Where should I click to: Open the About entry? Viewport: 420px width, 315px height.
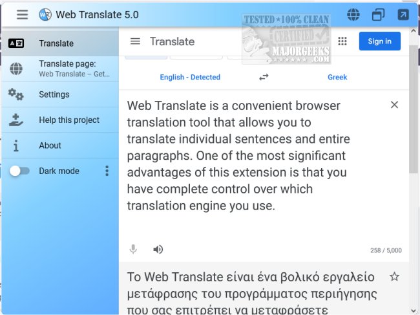tap(60, 146)
